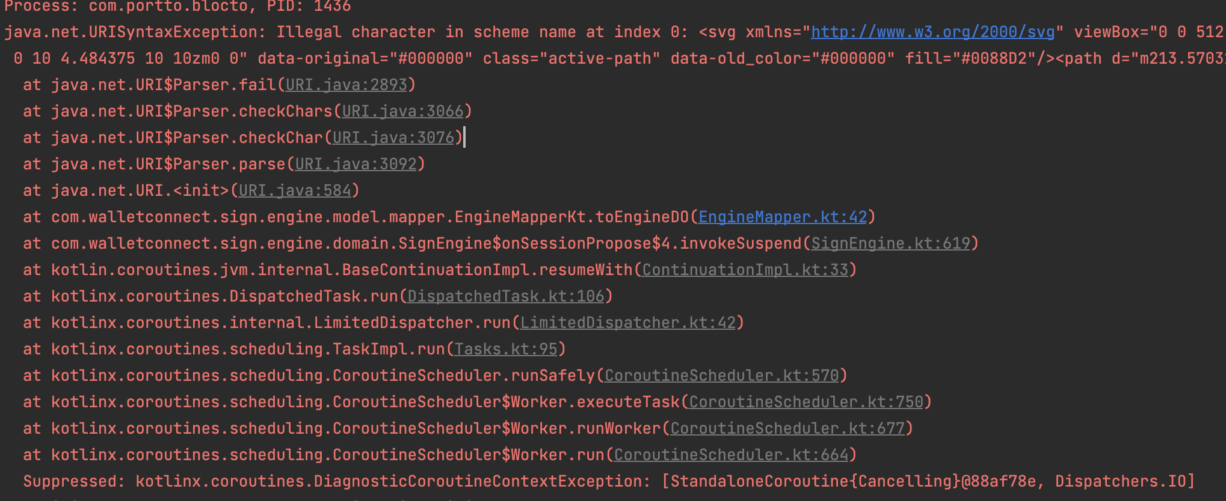1226x501 pixels.
Task: Open URI.java:3066 source link
Action: [402, 111]
